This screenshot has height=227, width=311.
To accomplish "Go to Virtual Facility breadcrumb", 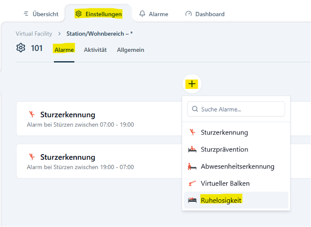I will click(x=34, y=34).
